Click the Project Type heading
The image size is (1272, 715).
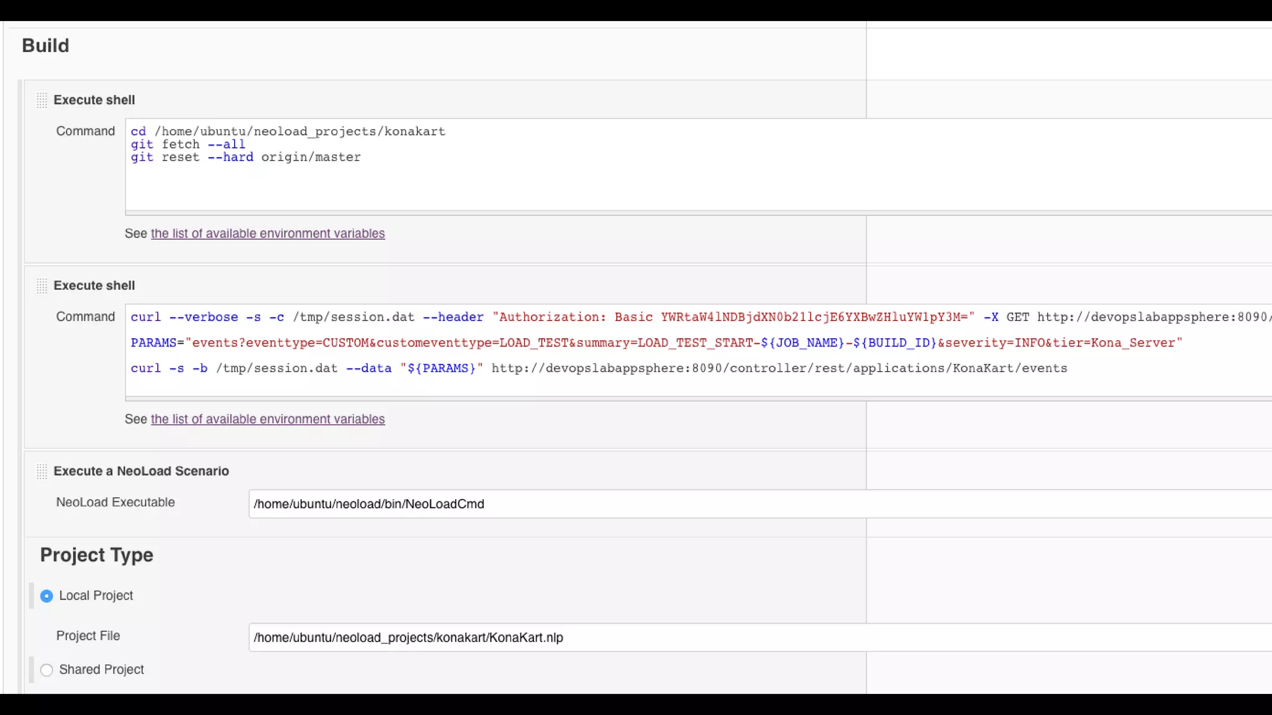coord(97,555)
